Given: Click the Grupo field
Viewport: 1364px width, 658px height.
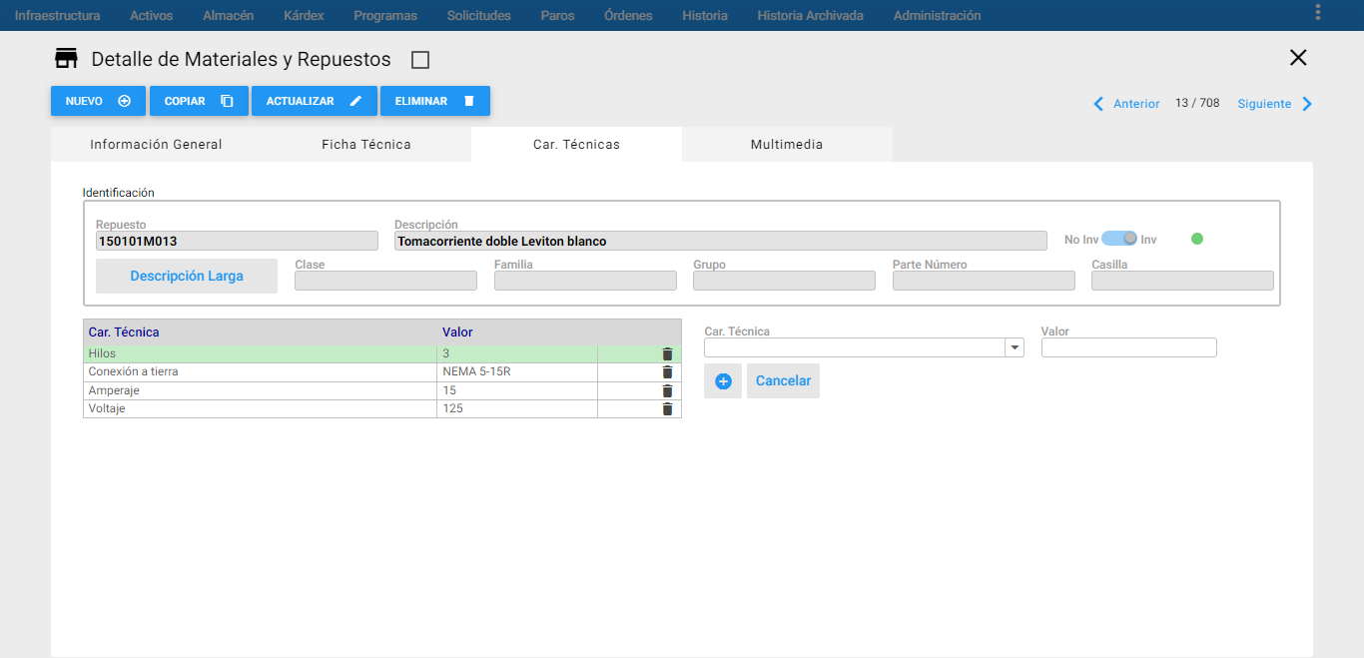Looking at the screenshot, I should click(x=784, y=281).
